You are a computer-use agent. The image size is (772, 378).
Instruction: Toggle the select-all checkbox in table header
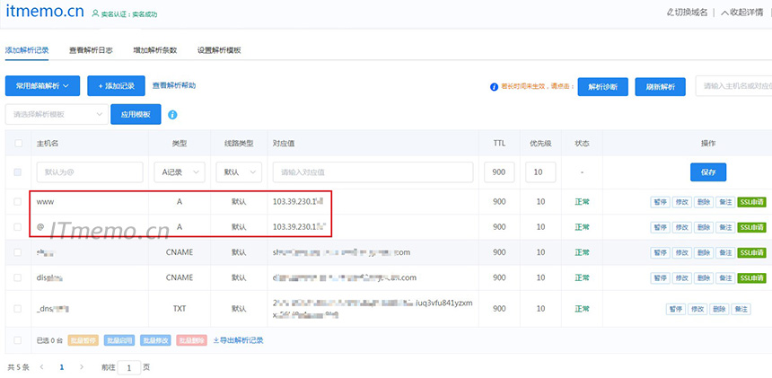18,144
